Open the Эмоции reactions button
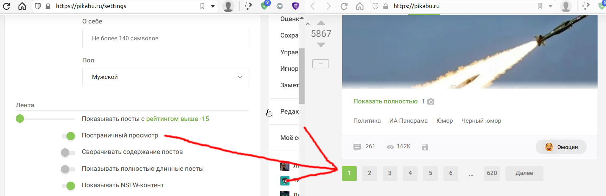 pos(561,147)
